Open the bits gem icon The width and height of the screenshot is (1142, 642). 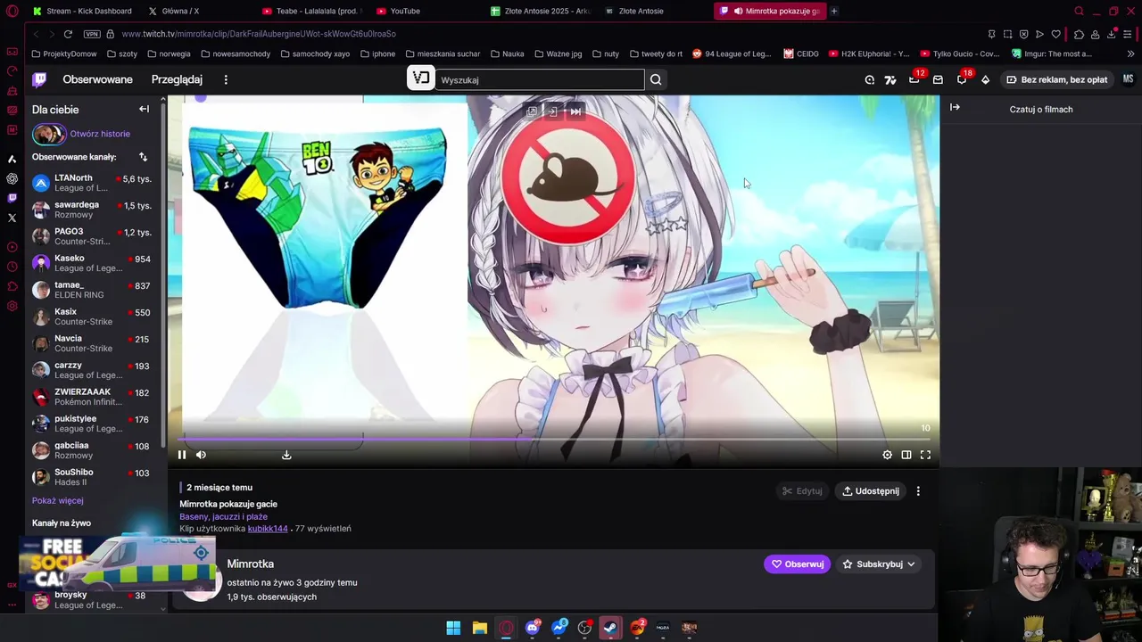pyautogui.click(x=985, y=79)
